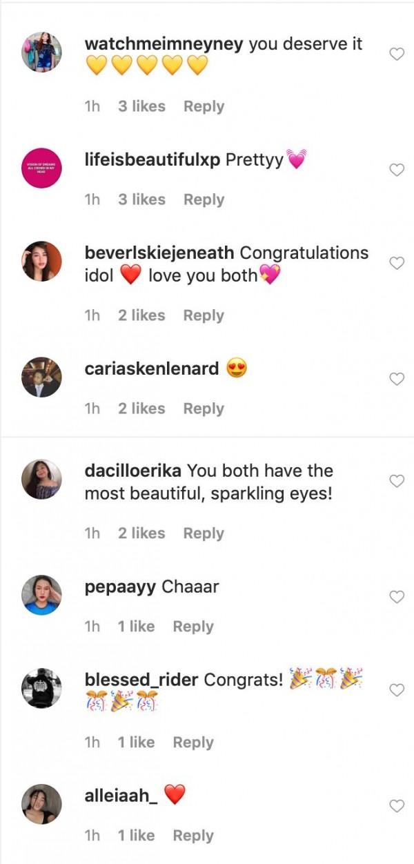This screenshot has height=864, width=414.
Task: Open lifeisbeautifulxp's pink avatar
Action: (42, 169)
